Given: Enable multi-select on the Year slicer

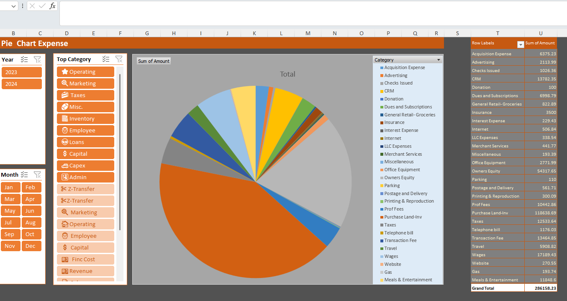Looking at the screenshot, I should tap(24, 59).
